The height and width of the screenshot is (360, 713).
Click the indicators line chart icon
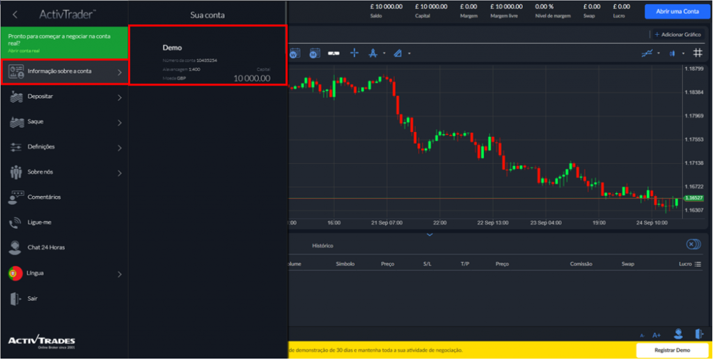[647, 53]
